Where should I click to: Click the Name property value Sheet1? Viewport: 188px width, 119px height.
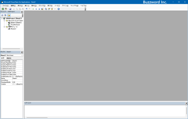(x=17, y=78)
